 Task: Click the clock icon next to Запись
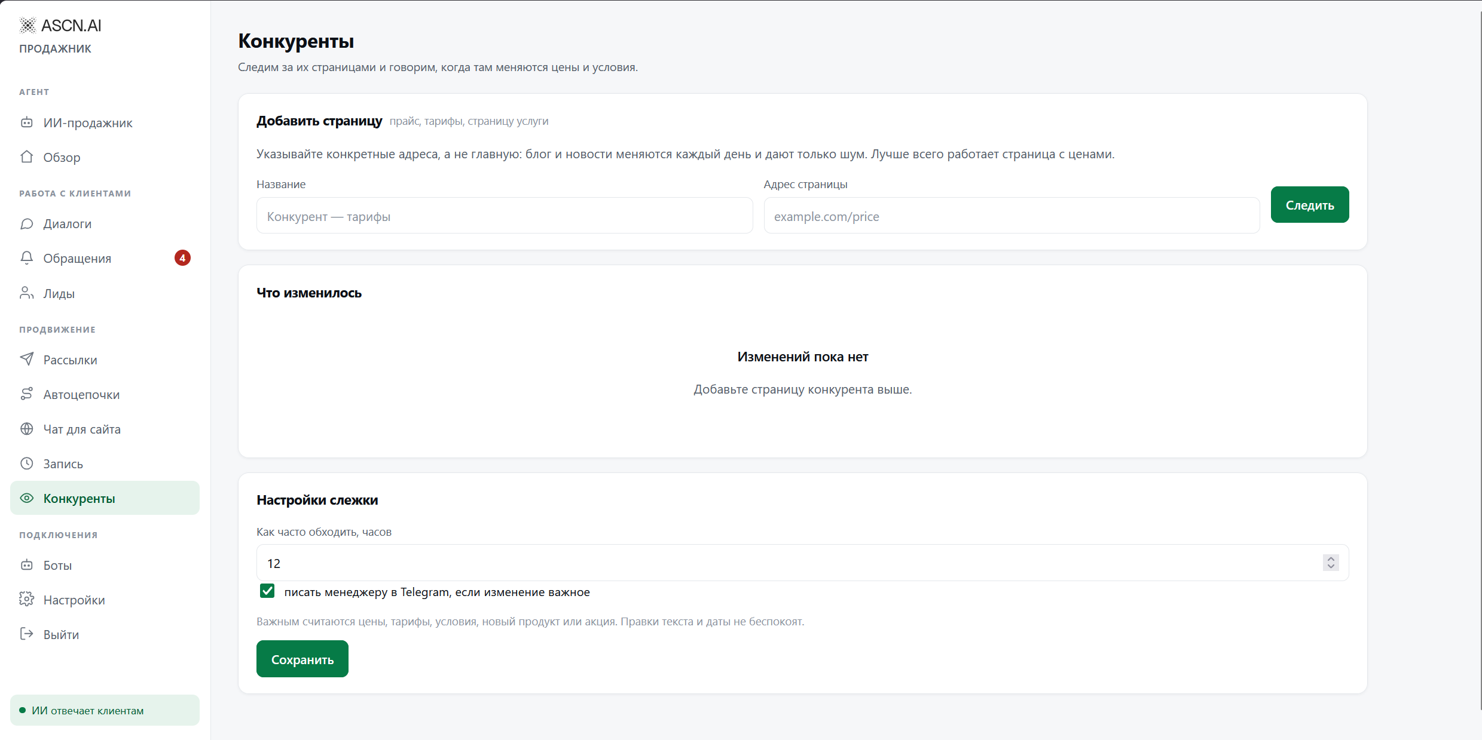27,463
